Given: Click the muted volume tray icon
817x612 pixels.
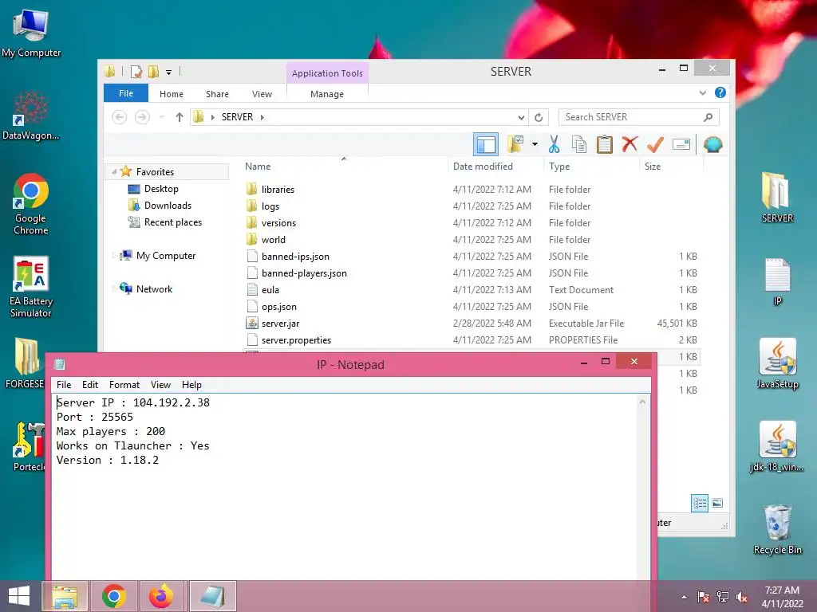Looking at the screenshot, I should pos(742,598).
